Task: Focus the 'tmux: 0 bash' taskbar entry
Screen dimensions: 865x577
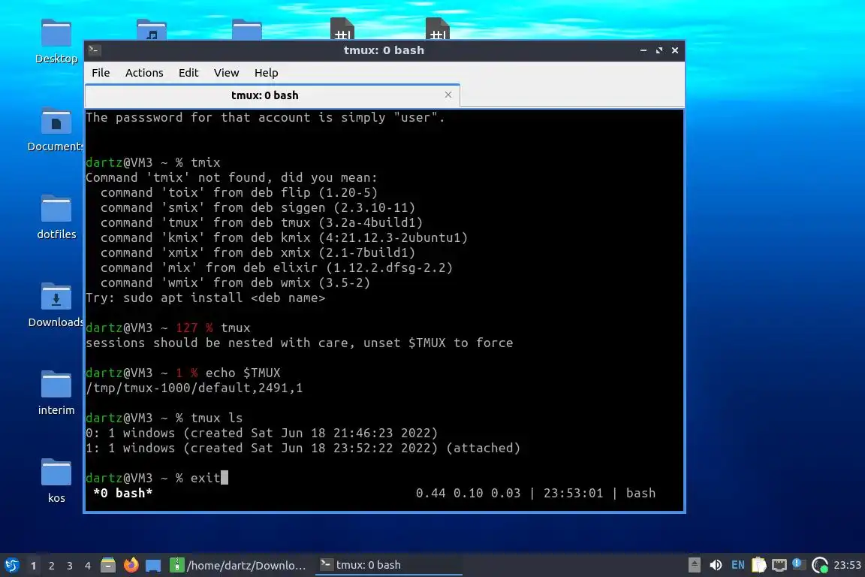Action: 388,565
